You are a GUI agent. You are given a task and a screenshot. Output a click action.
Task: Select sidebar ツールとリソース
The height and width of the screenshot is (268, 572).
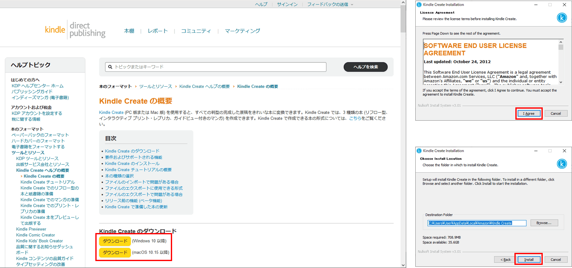click(x=28, y=153)
